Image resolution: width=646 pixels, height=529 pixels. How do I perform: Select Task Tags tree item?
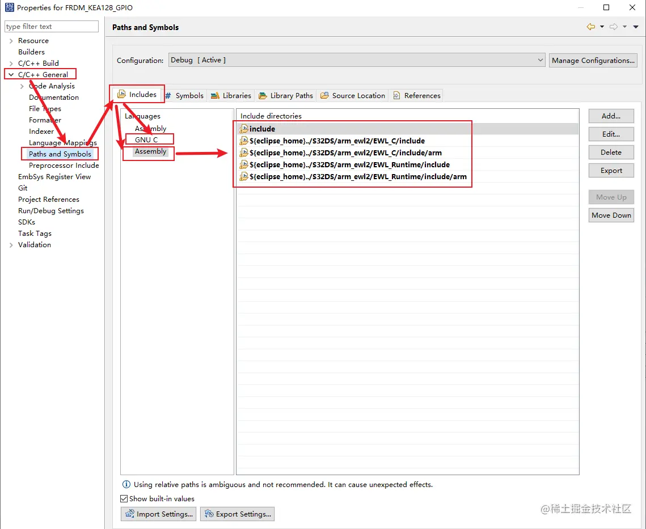35,234
